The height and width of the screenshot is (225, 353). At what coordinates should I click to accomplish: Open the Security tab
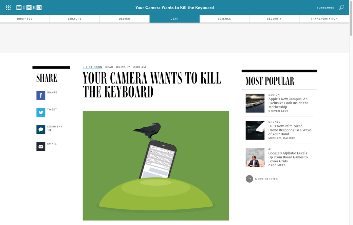[274, 19]
